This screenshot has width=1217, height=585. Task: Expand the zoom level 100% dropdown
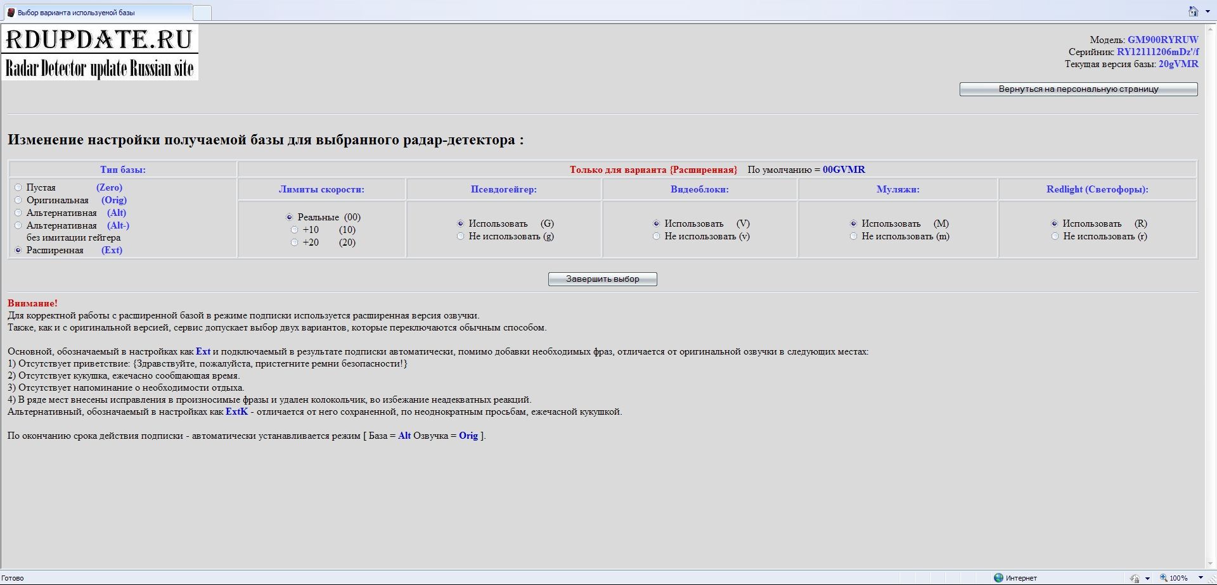[x=1201, y=578]
